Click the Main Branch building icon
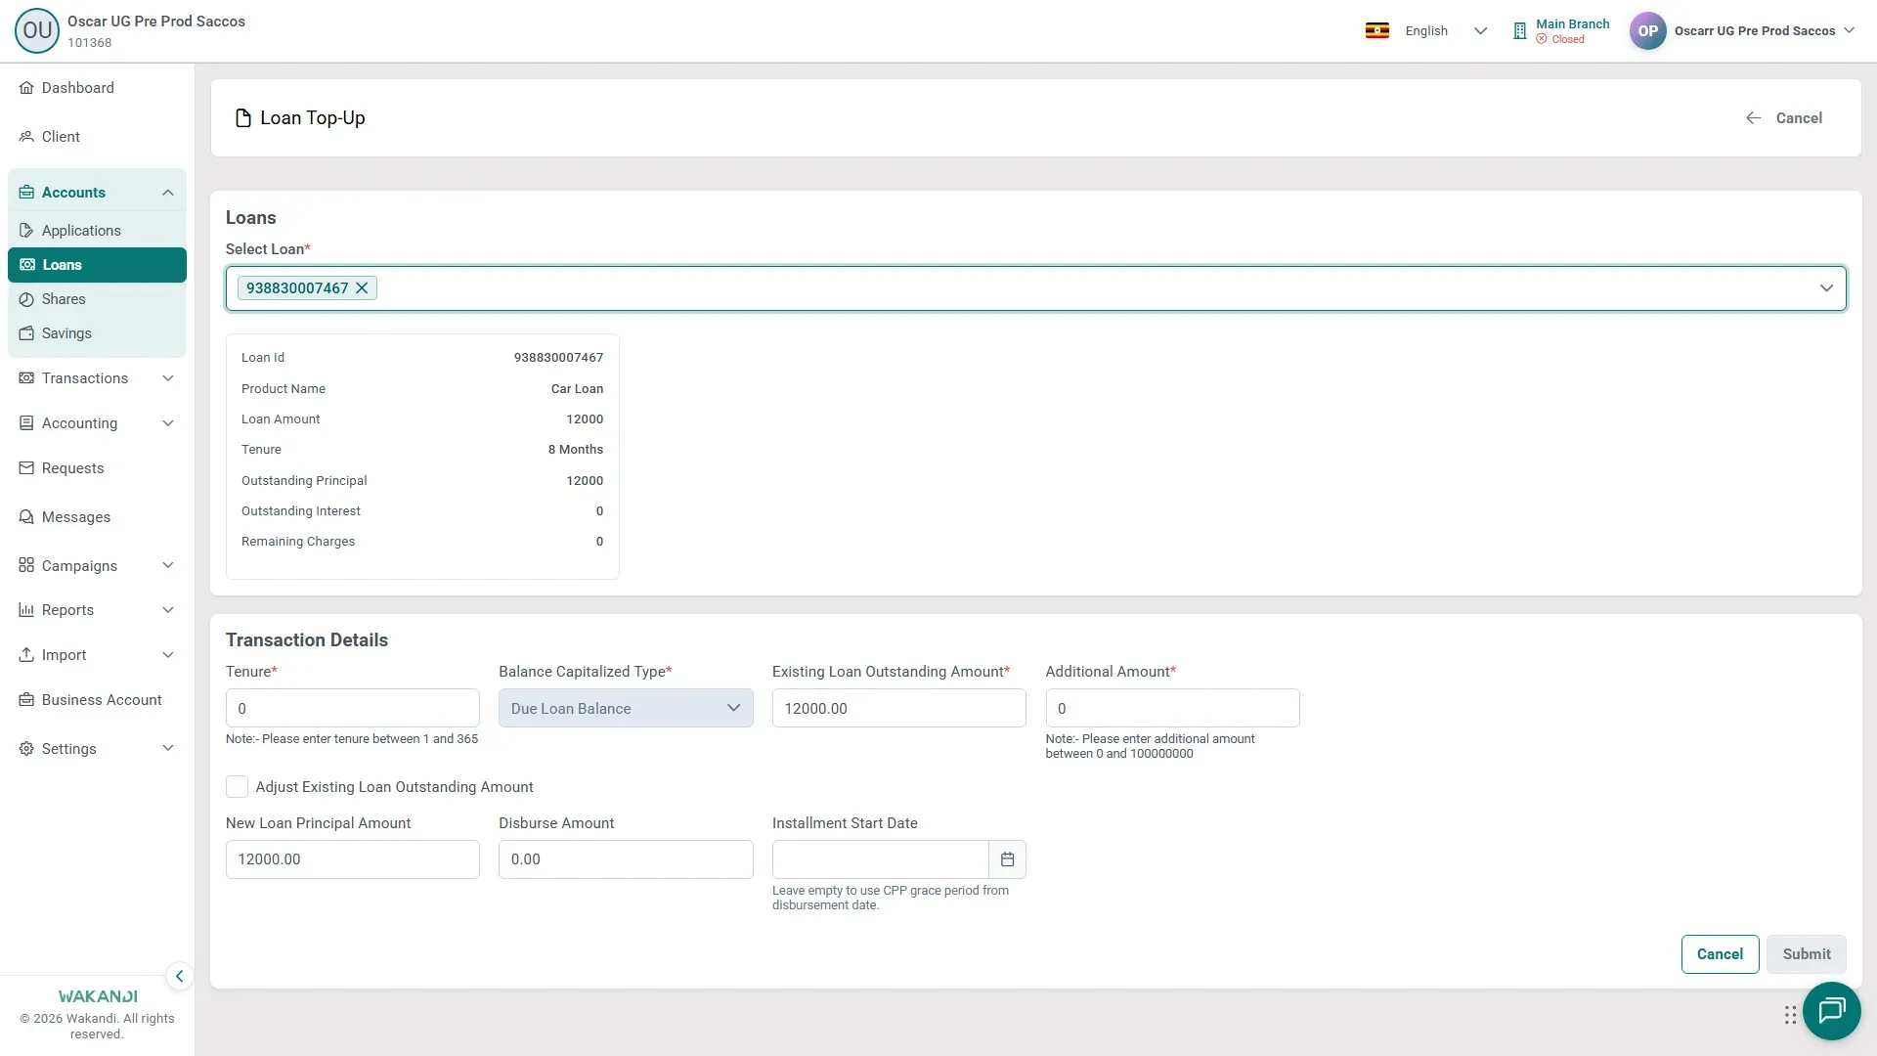 pyautogui.click(x=1519, y=31)
